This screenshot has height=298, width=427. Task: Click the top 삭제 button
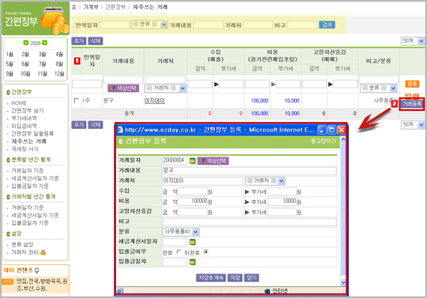pos(96,41)
